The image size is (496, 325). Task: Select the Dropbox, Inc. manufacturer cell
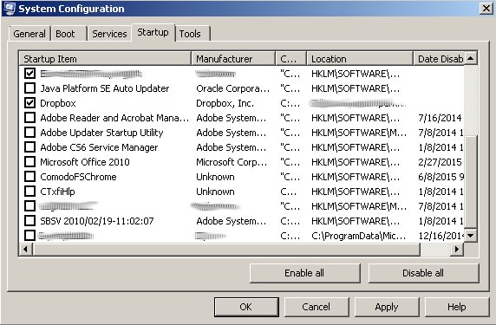coord(225,103)
